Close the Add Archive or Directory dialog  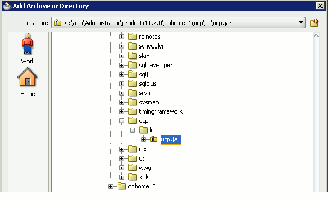click(320, 6)
